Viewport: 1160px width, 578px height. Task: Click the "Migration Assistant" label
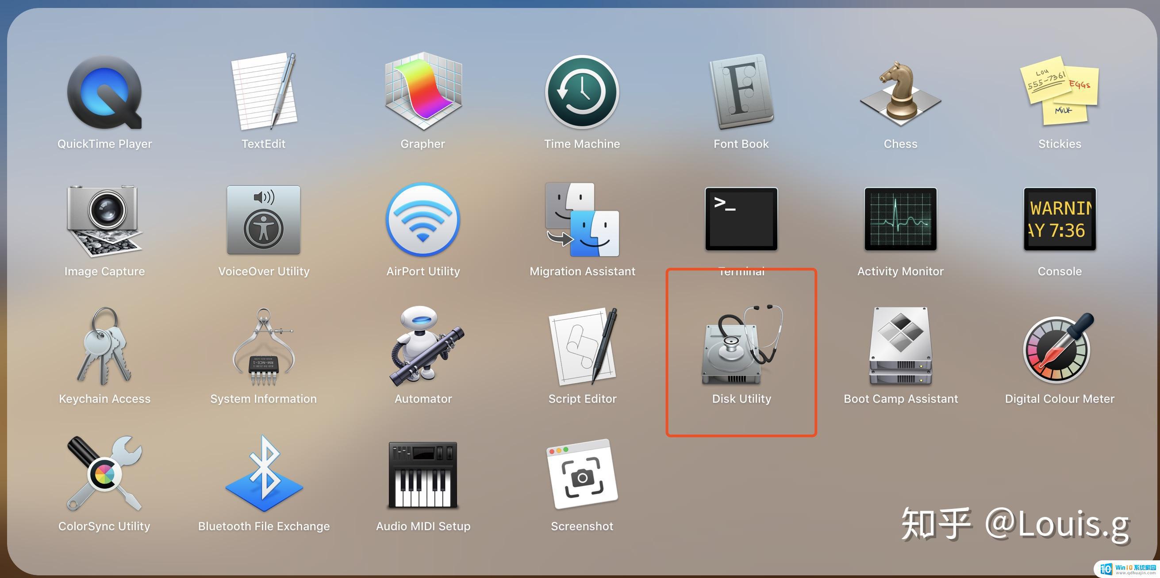tap(582, 271)
